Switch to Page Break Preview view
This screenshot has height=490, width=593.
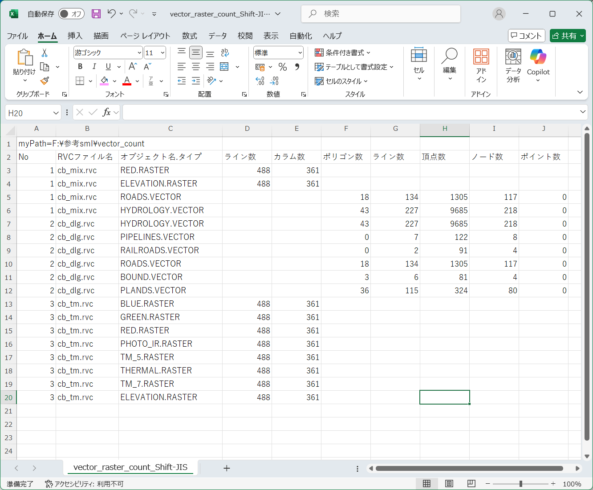[471, 484]
